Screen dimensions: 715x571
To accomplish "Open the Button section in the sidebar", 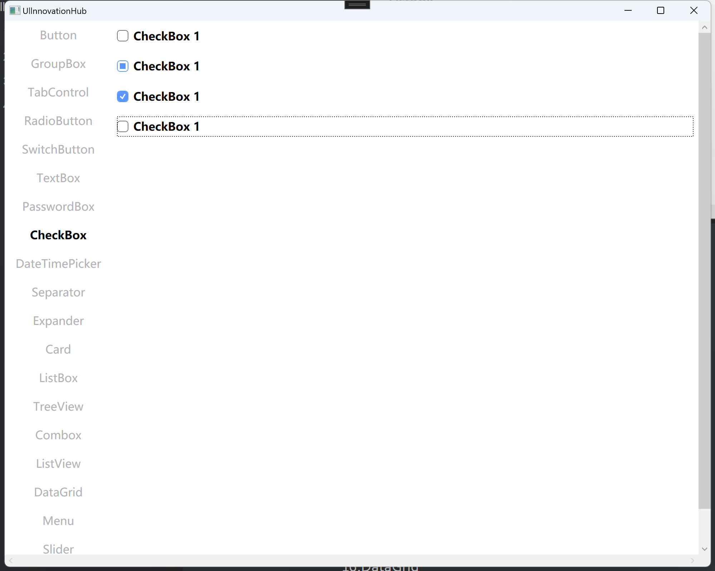I will click(58, 35).
